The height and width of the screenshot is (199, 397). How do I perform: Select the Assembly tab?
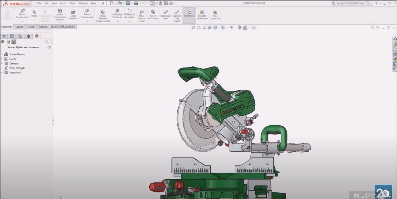tap(6, 26)
